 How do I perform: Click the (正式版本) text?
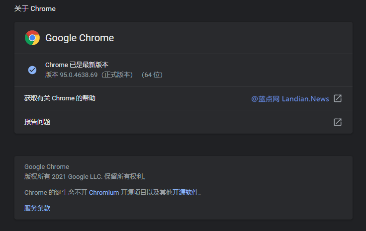point(117,75)
